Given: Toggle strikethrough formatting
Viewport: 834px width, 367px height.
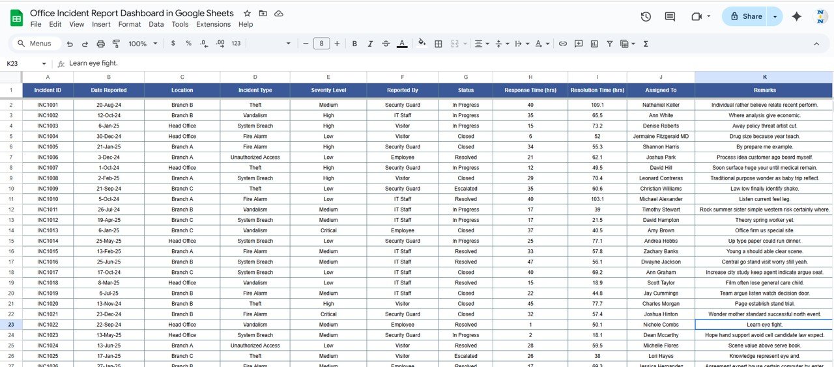Looking at the screenshot, I should pos(386,44).
